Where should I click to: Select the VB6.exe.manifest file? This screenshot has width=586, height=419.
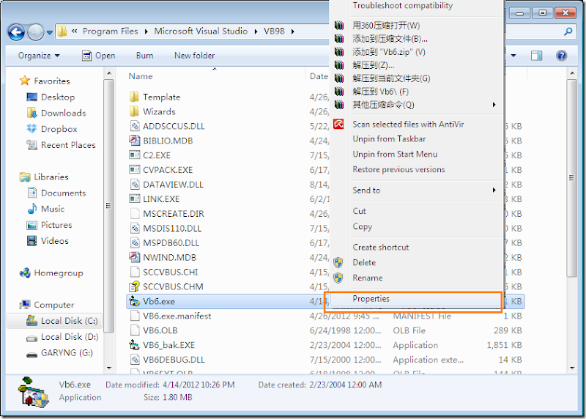tap(177, 316)
